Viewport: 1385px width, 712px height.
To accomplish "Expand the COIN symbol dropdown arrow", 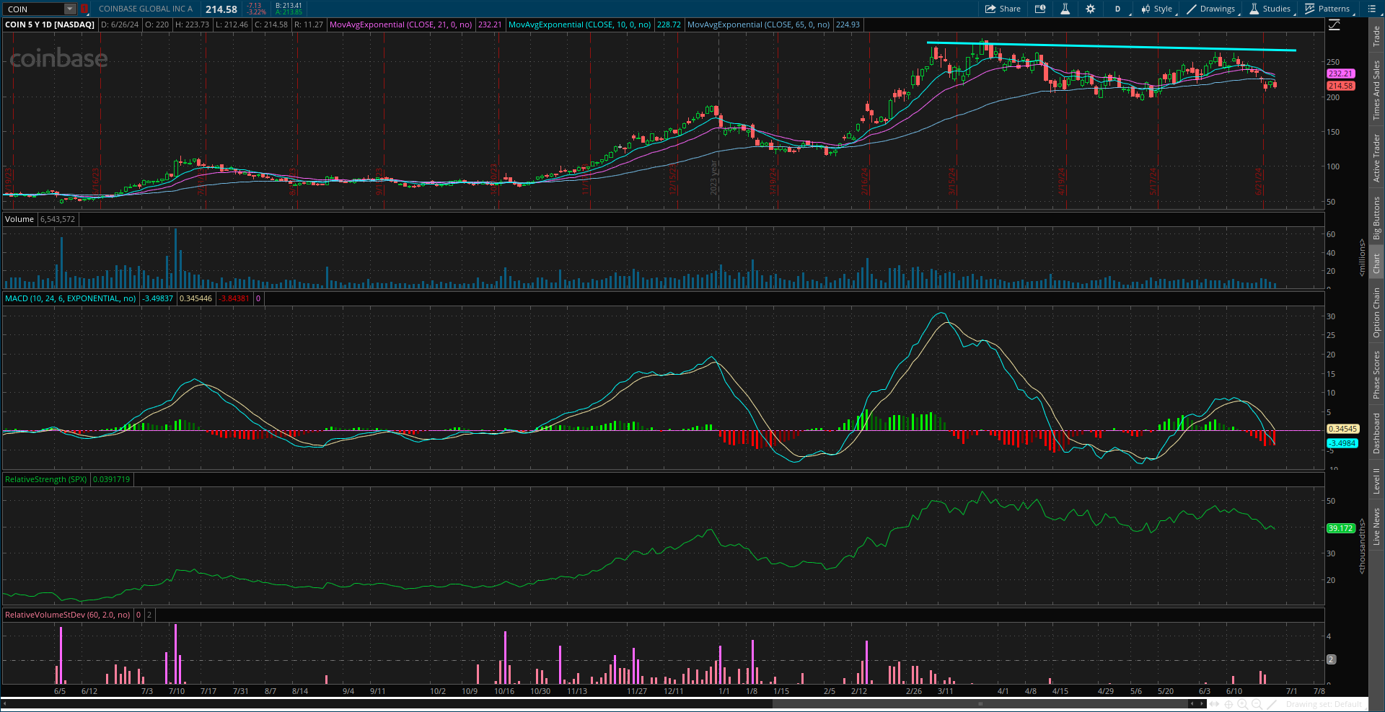I will (x=70, y=9).
